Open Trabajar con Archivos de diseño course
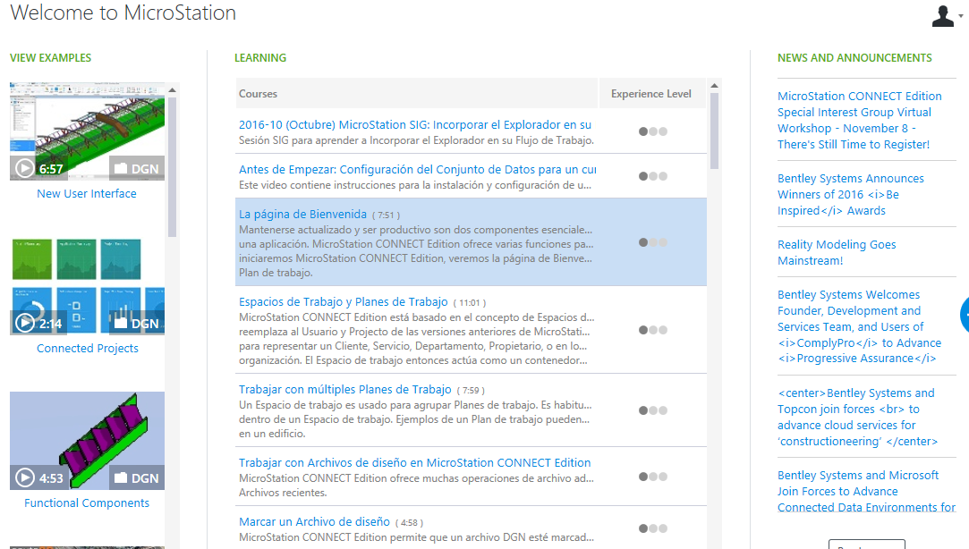The height and width of the screenshot is (549, 969). (x=414, y=462)
